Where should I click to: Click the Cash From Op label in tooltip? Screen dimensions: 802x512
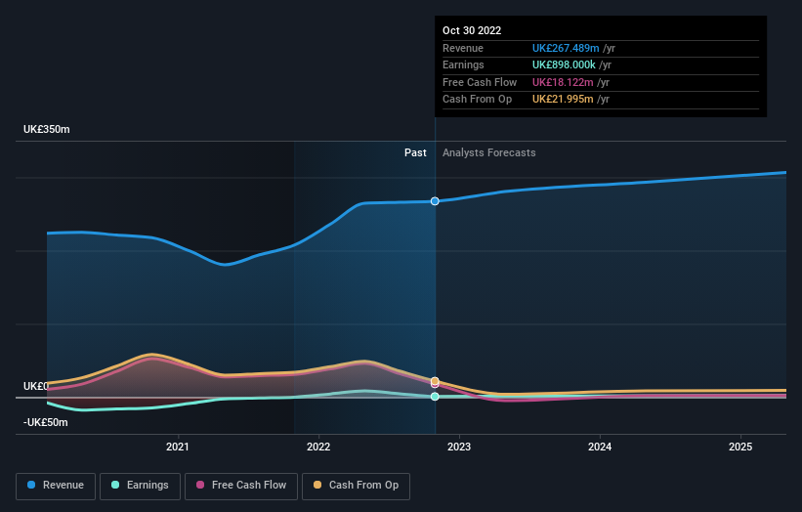pos(478,100)
